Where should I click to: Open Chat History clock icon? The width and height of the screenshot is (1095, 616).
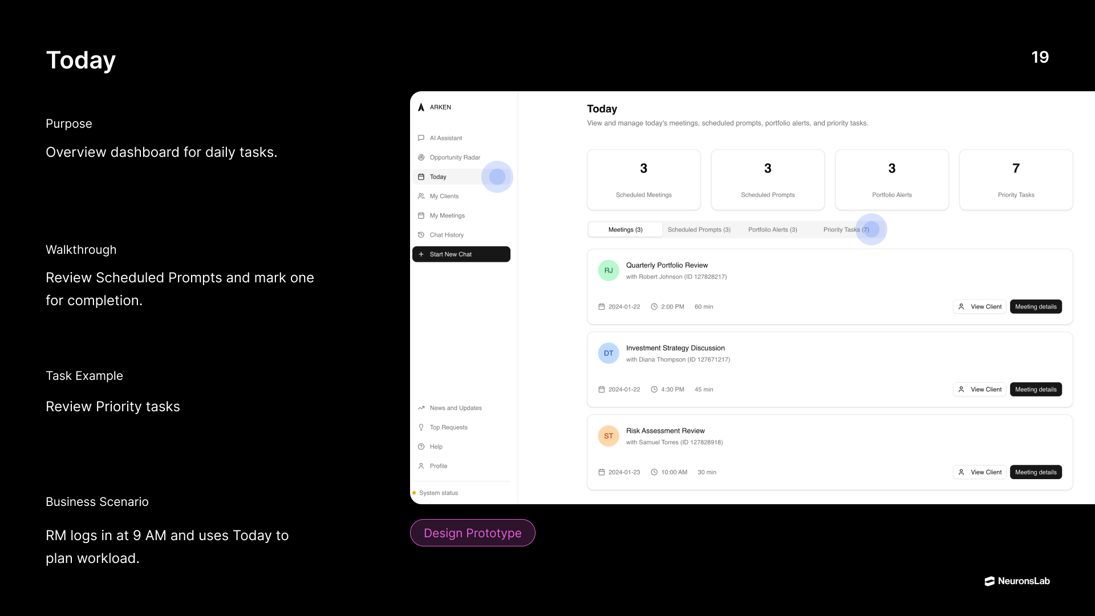pos(421,235)
